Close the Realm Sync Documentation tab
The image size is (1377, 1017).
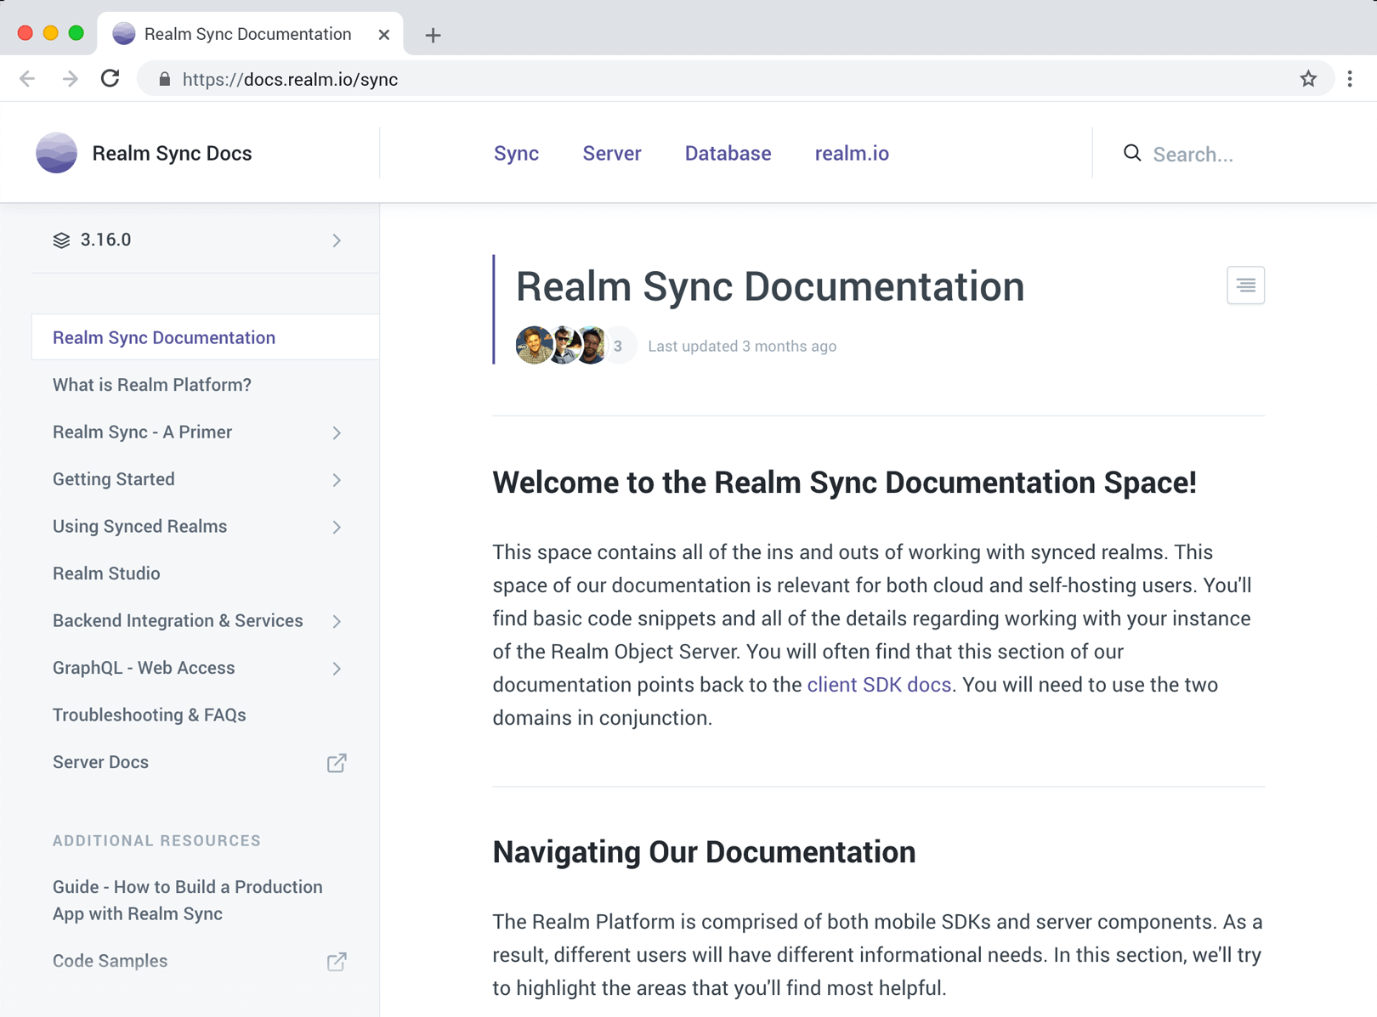(384, 35)
